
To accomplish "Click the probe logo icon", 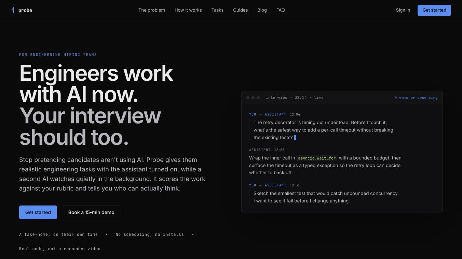I will (x=13, y=10).
